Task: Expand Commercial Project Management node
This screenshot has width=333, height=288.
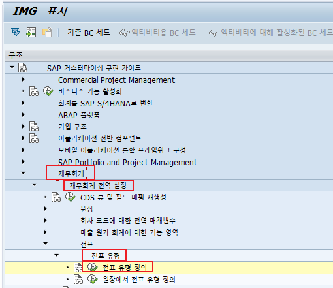Action: click(24, 80)
